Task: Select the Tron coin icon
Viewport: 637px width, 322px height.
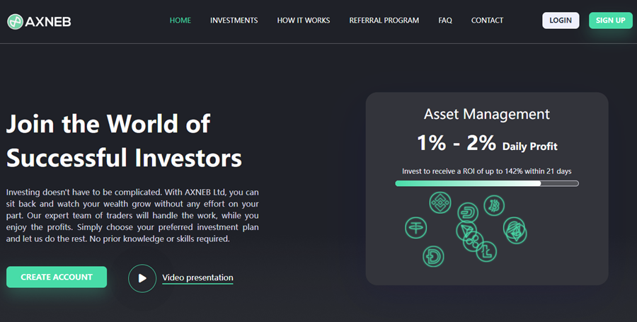Action: click(x=466, y=230)
